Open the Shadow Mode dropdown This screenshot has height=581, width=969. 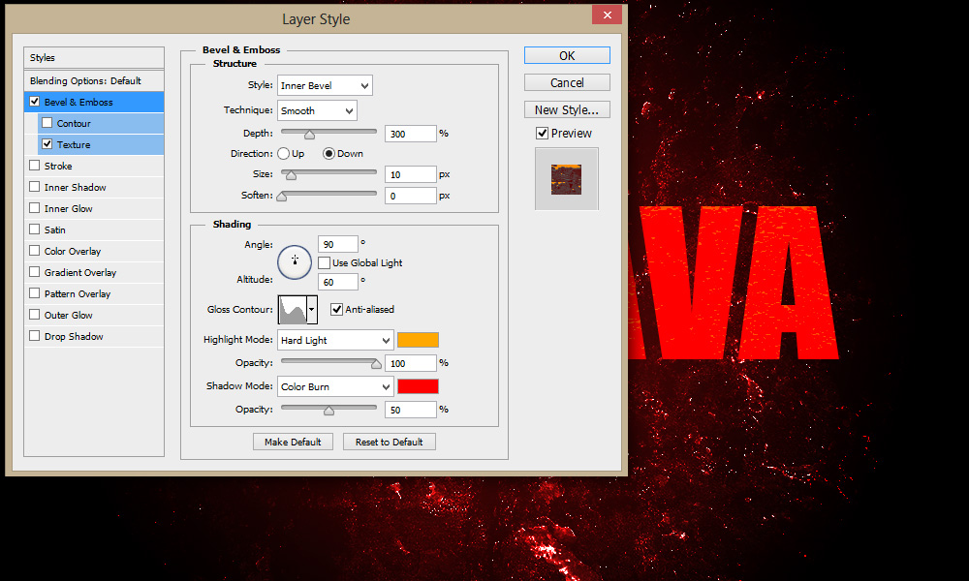335,386
